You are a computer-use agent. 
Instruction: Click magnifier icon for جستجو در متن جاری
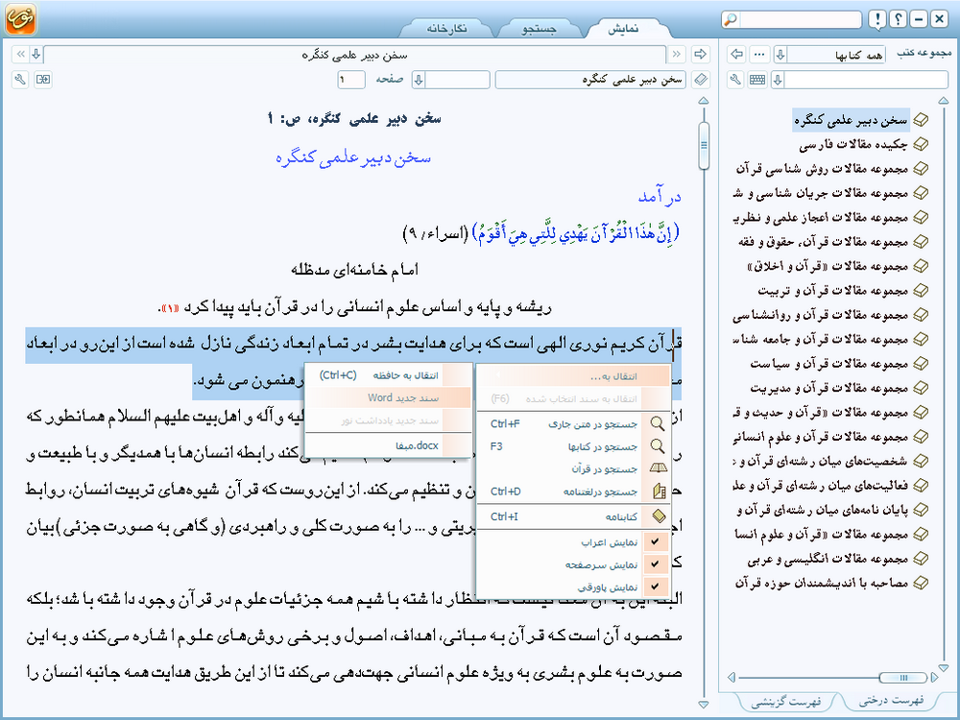click(658, 423)
